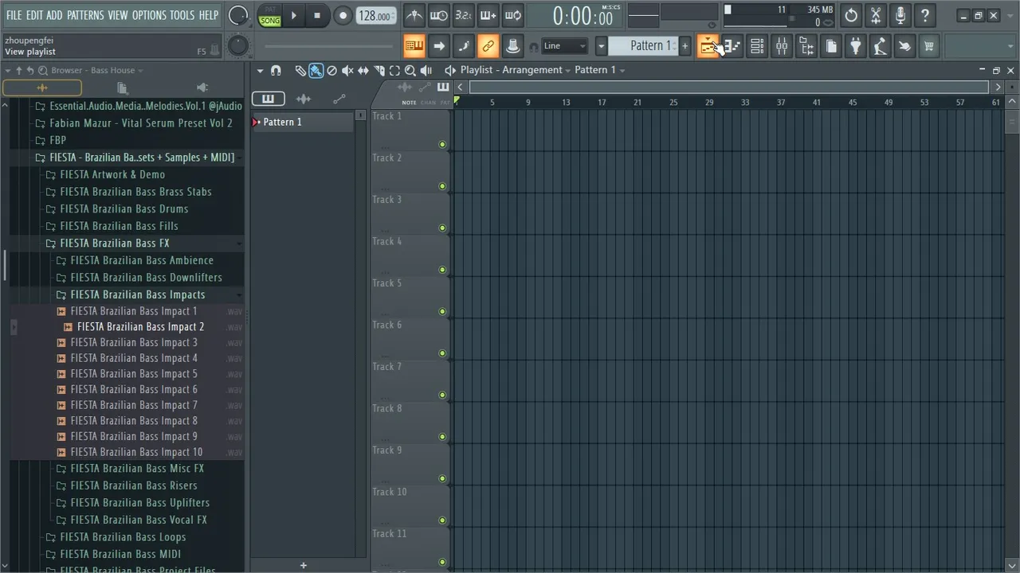
Task: Click the microphone one-click recording icon
Action: click(900, 15)
